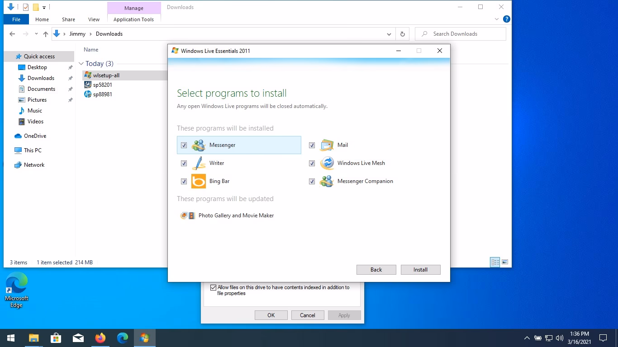Open the Windows Start menu
This screenshot has width=618, height=347.
point(11,338)
